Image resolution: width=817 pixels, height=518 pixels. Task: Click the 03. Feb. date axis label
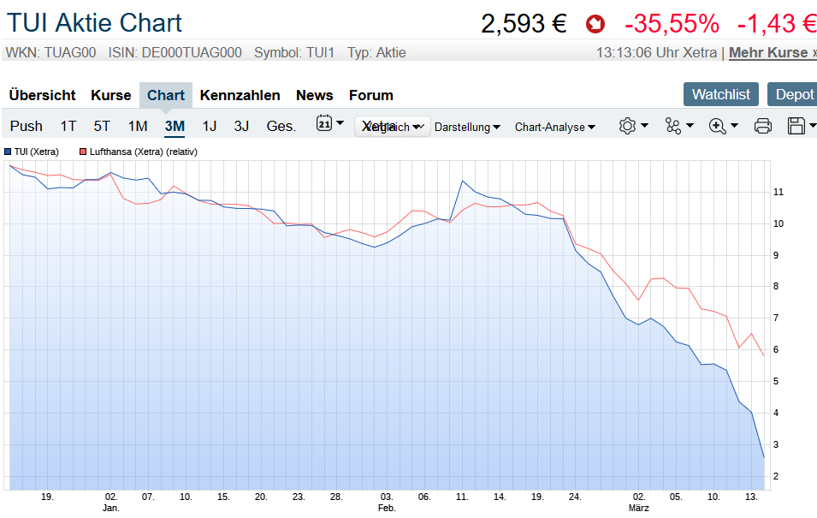(387, 503)
